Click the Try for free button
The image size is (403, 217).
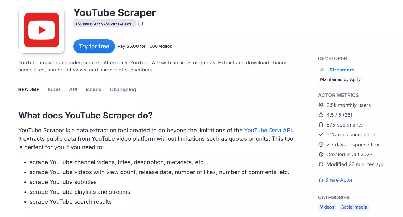pyautogui.click(x=94, y=46)
